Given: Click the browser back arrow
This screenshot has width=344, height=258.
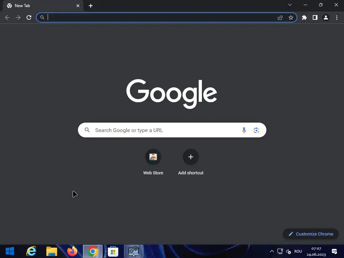Looking at the screenshot, I should click(x=7, y=17).
